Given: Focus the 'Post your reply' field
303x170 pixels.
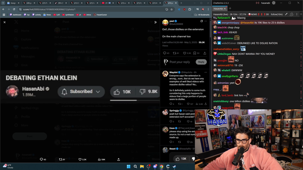Looking at the screenshot, I should (x=180, y=62).
